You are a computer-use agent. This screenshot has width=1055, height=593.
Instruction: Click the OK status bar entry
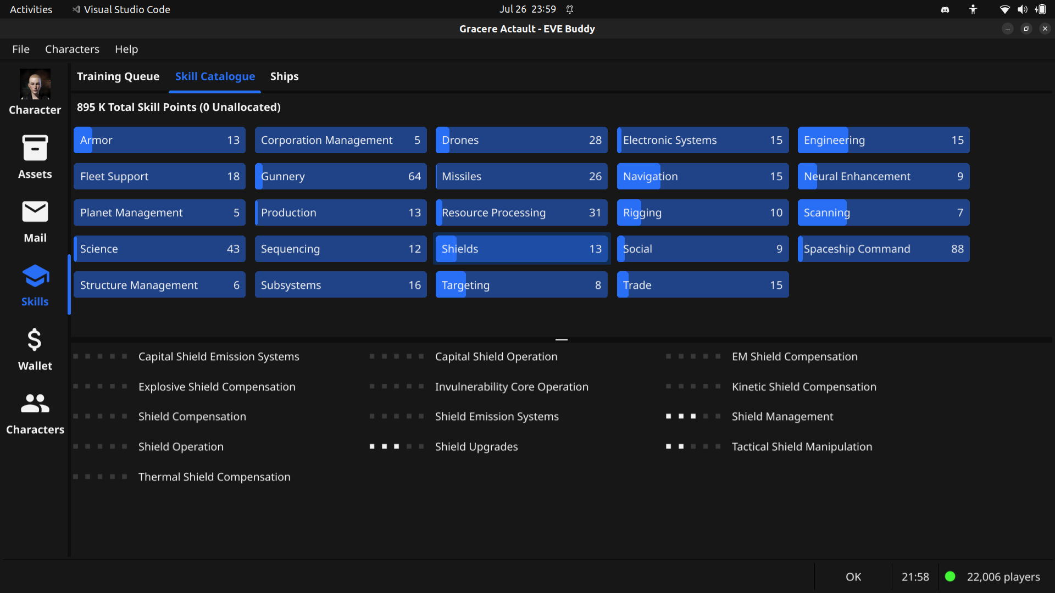[x=853, y=577]
